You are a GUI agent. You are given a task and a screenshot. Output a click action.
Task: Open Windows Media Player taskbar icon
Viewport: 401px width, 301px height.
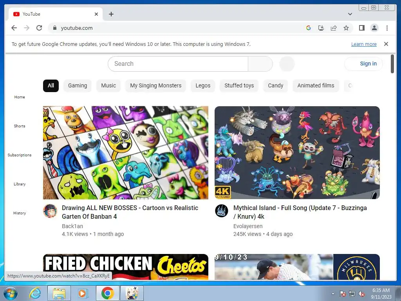coord(83,293)
